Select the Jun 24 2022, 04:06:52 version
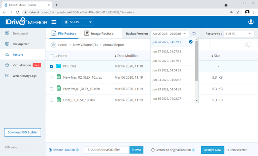 173,80
